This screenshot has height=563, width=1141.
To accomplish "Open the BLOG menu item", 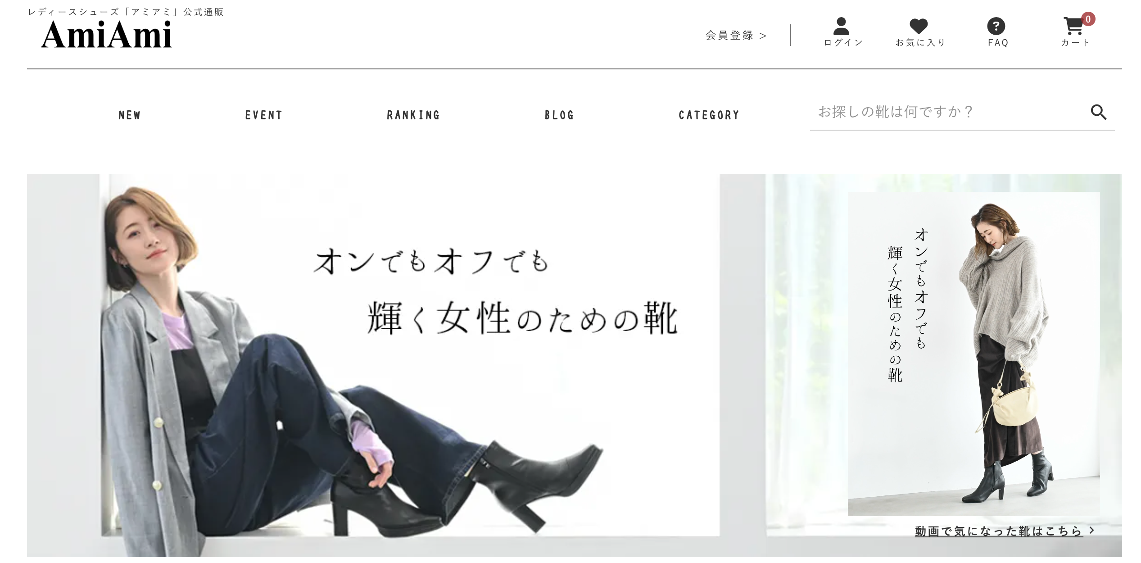I will 559,115.
